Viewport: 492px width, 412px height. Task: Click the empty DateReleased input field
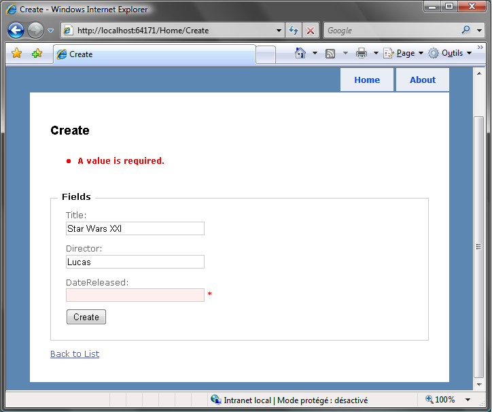[x=135, y=295]
